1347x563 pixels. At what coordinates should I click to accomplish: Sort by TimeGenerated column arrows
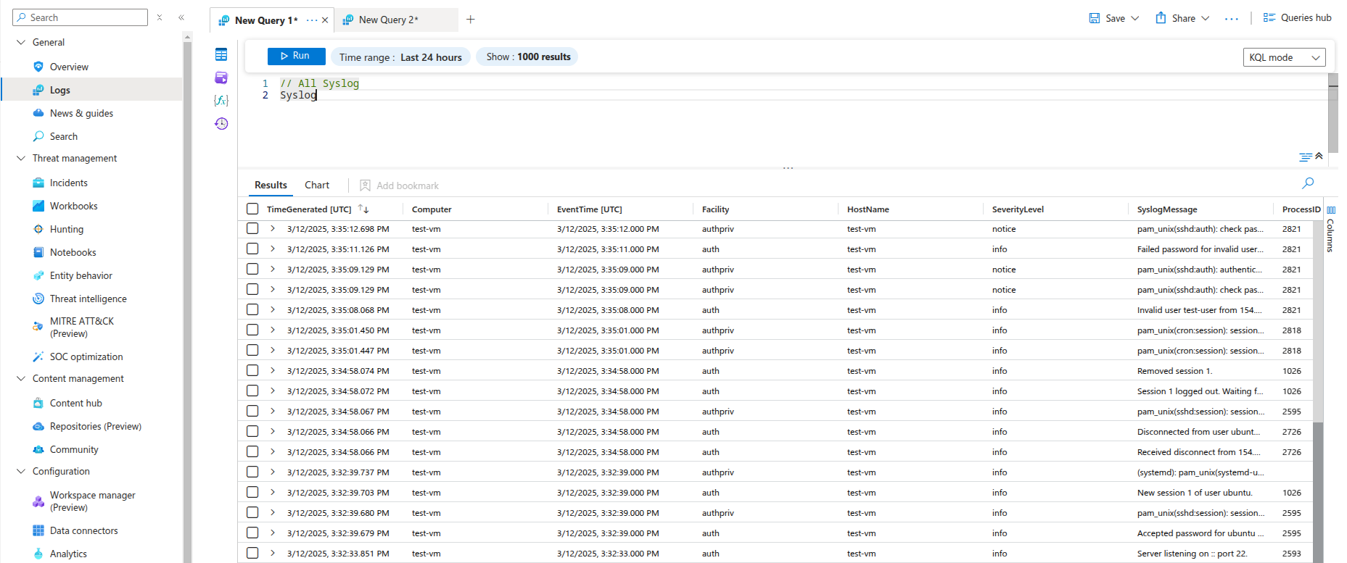click(363, 209)
